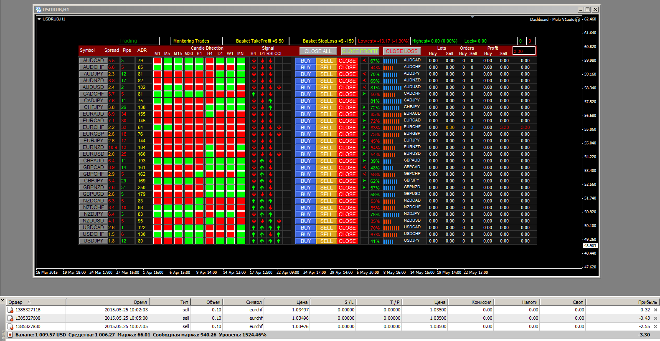
Task: Click EURAUD 85% orange strength bar
Action: (392, 114)
